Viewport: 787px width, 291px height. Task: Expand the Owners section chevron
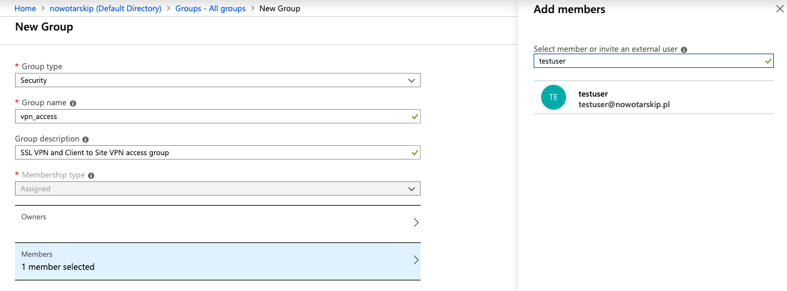416,222
